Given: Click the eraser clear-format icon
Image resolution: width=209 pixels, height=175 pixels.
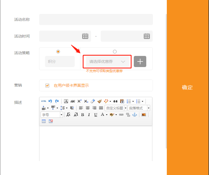Looking at the screenshot, I should click(93, 101).
